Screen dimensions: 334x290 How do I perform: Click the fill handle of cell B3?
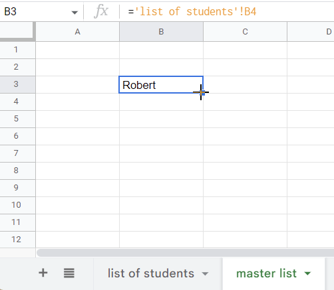pyautogui.click(x=202, y=93)
